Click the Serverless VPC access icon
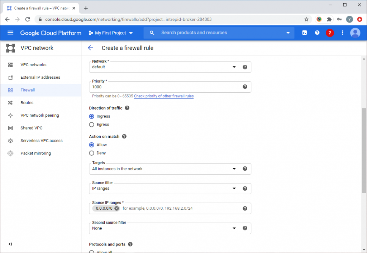Viewport: 367px width, 253px height. point(10,141)
